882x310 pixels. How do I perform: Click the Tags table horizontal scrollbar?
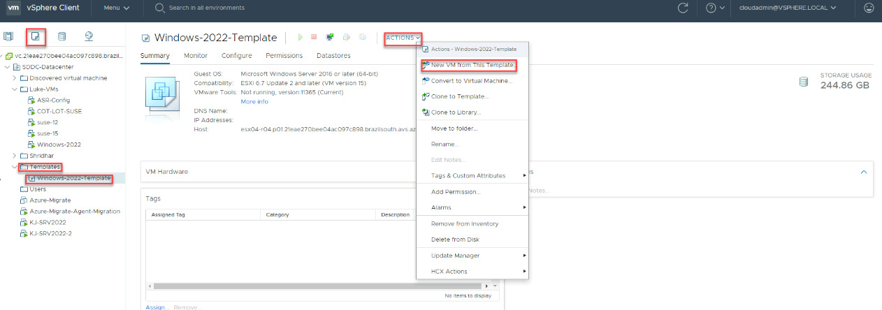click(x=317, y=286)
